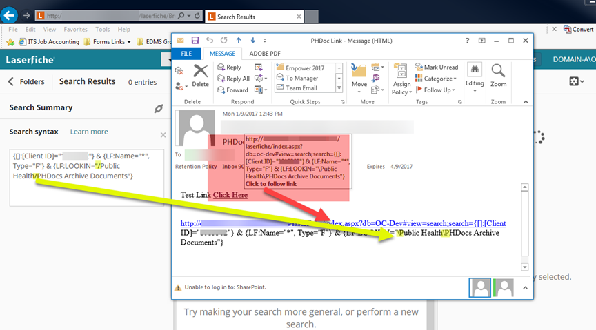Open the browser Edit menu

click(30, 29)
